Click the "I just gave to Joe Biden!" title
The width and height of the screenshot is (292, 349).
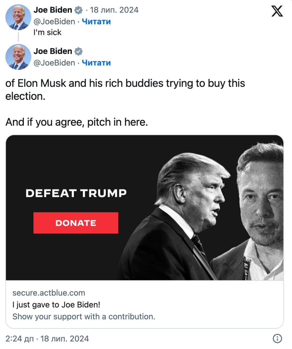(x=56, y=305)
